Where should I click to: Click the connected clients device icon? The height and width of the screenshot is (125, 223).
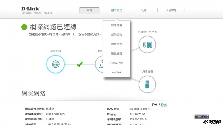click(147, 44)
